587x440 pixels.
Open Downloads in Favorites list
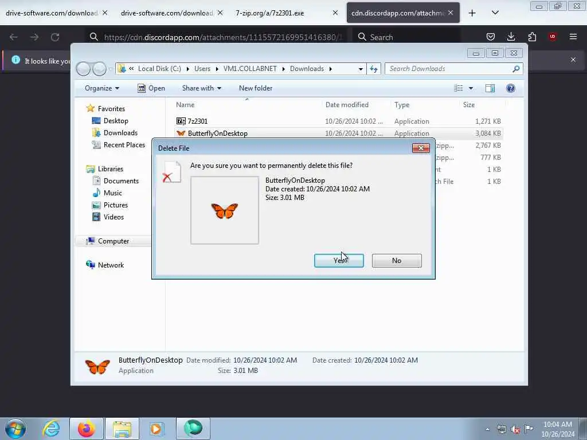(x=120, y=133)
